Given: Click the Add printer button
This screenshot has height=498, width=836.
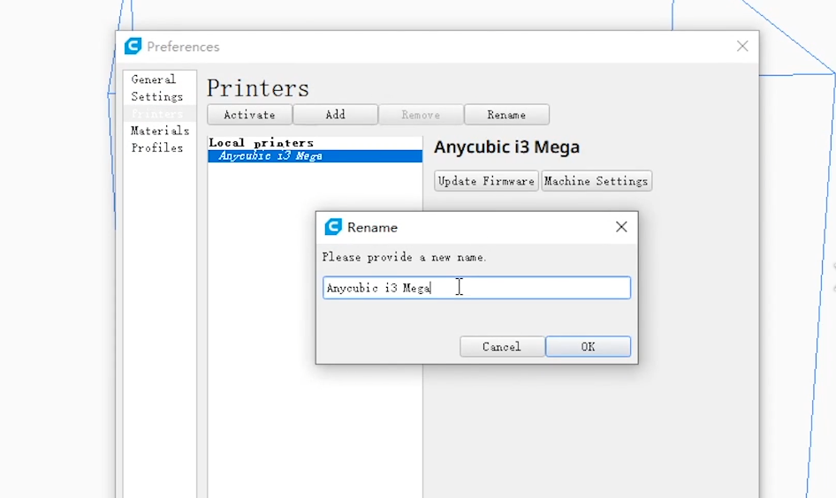Looking at the screenshot, I should point(335,115).
